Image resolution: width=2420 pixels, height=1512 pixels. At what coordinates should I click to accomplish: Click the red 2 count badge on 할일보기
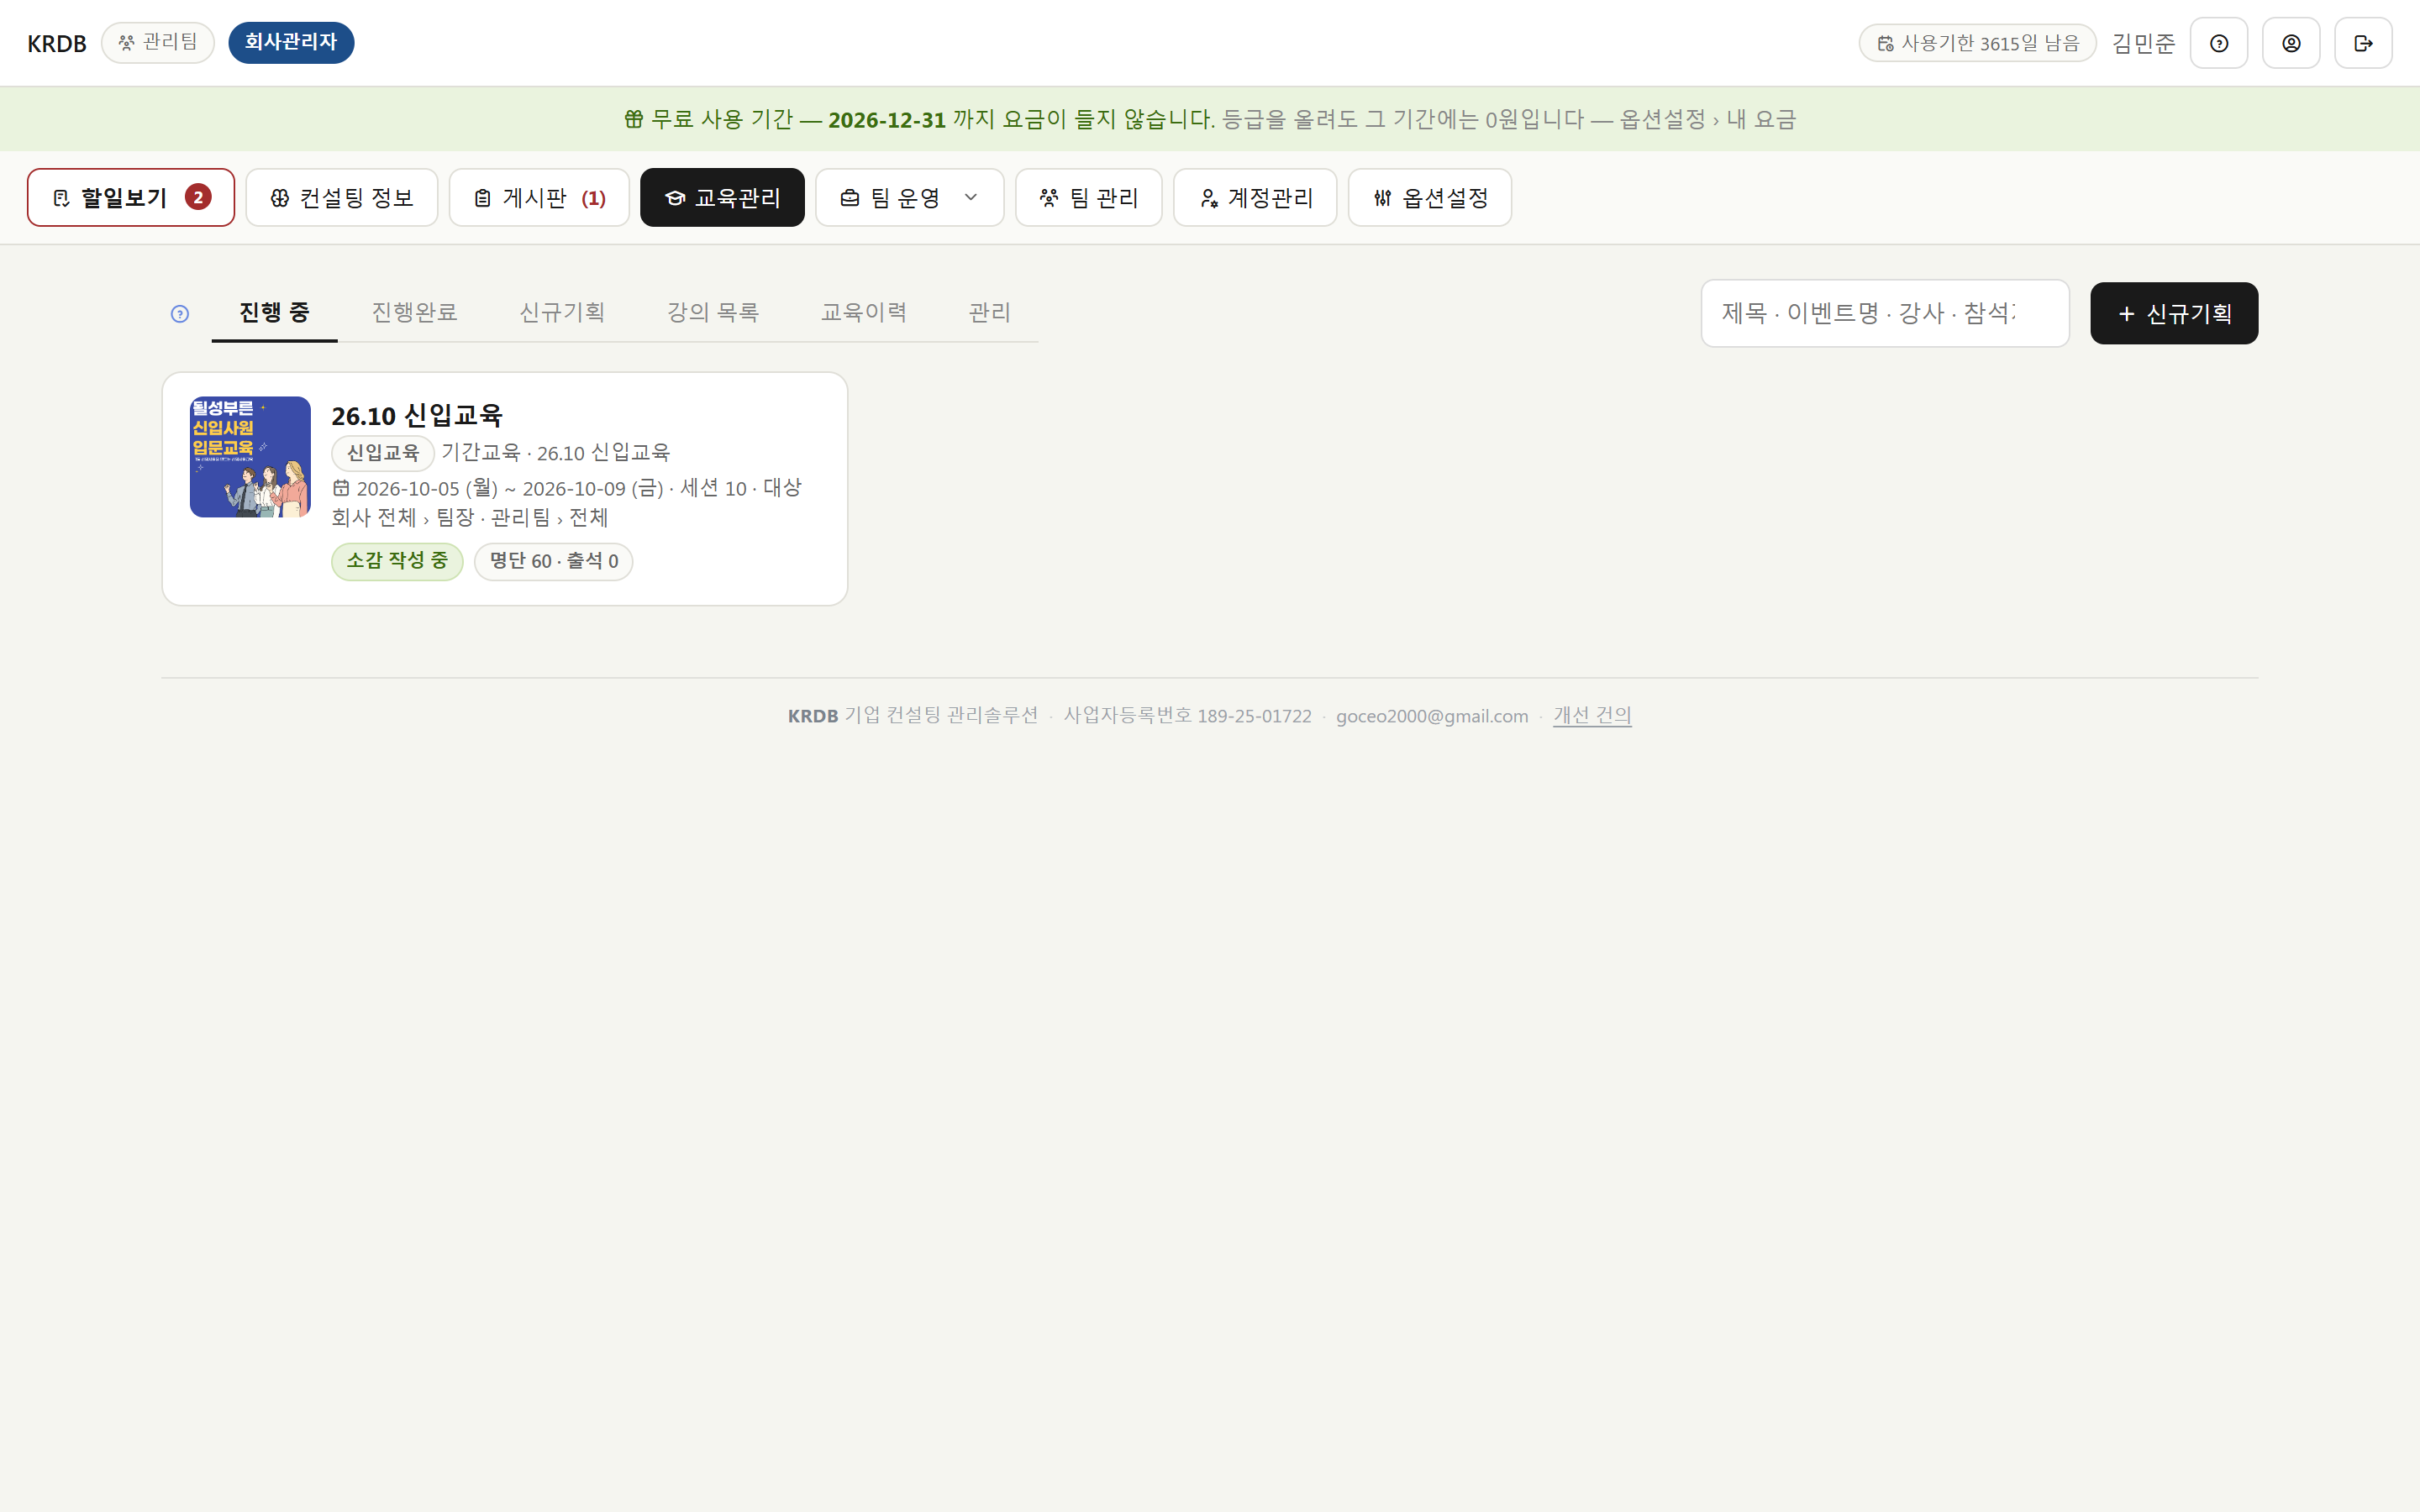click(x=198, y=197)
